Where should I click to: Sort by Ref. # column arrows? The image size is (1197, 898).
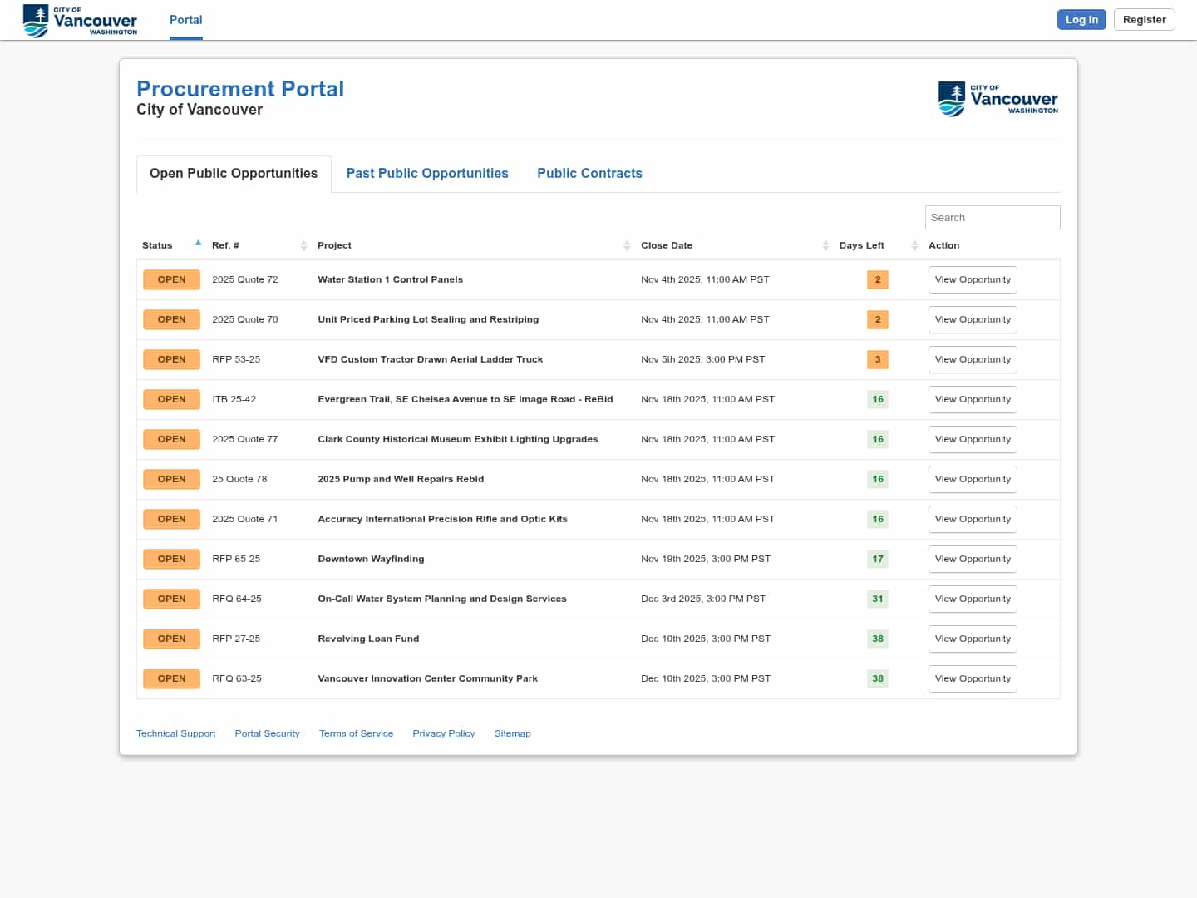click(303, 245)
